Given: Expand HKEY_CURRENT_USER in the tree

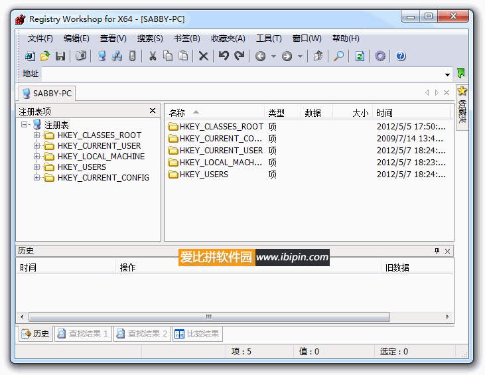Looking at the screenshot, I should pos(36,146).
